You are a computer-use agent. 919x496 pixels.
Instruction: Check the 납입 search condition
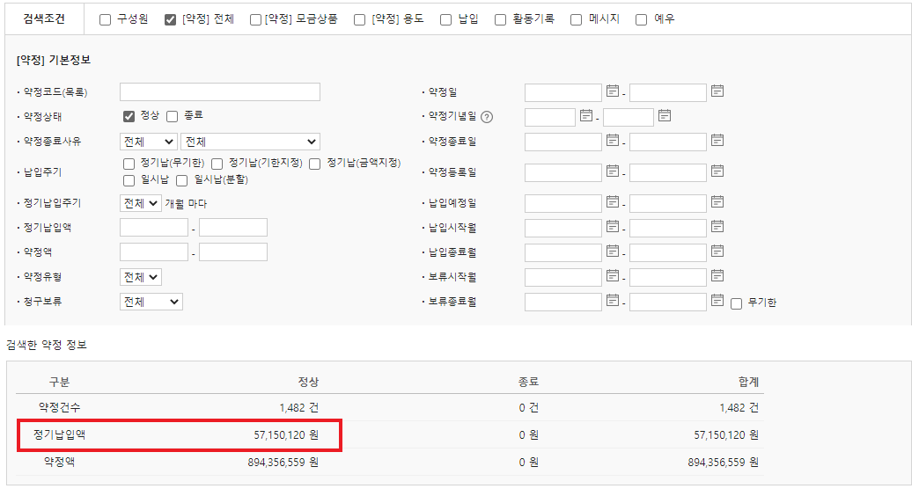click(x=445, y=20)
